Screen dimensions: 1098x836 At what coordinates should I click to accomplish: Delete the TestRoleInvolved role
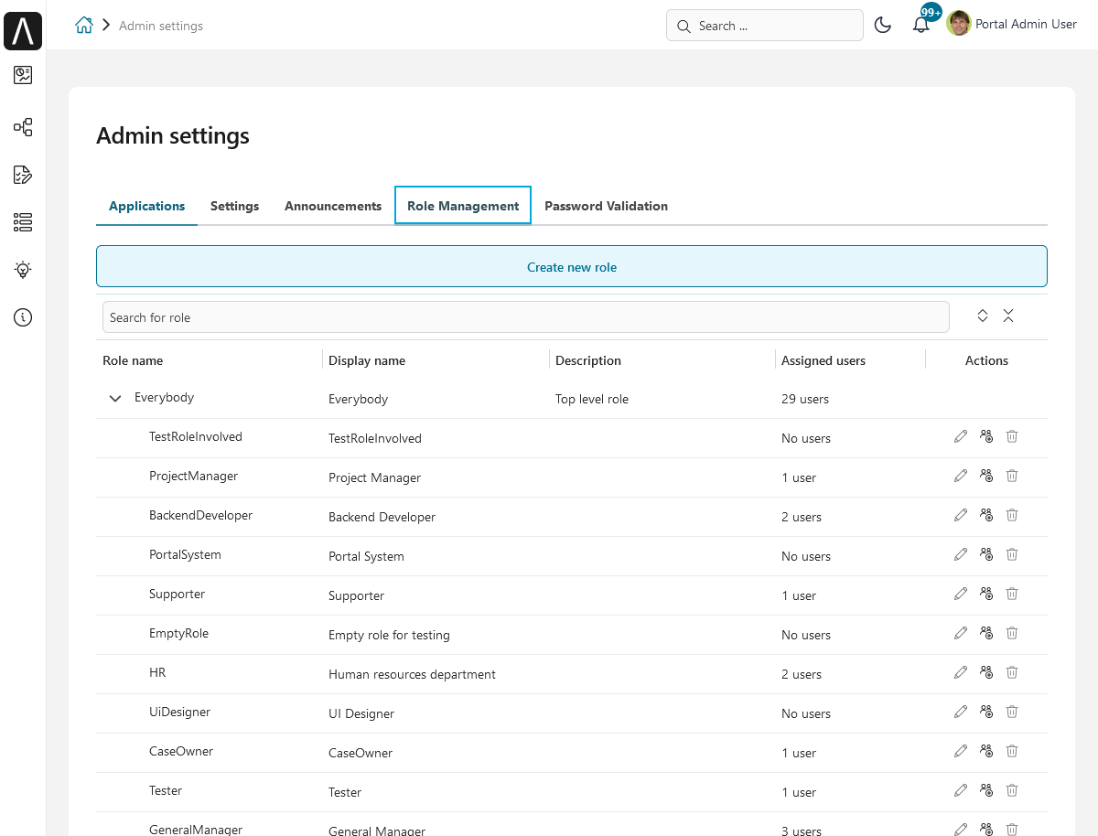[x=1012, y=436]
